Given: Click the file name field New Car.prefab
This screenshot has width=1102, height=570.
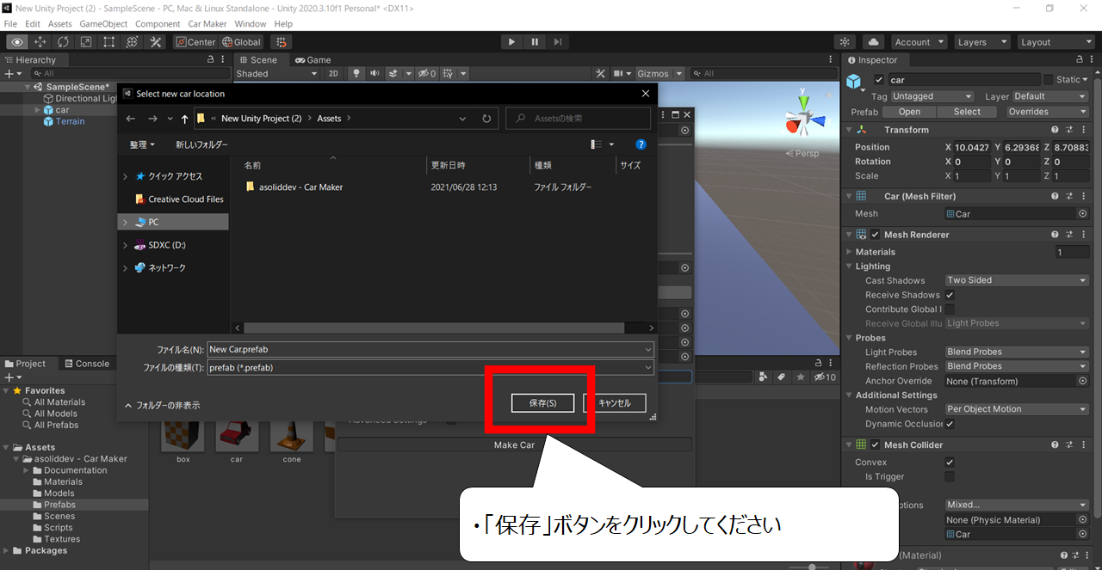Looking at the screenshot, I should click(x=430, y=350).
